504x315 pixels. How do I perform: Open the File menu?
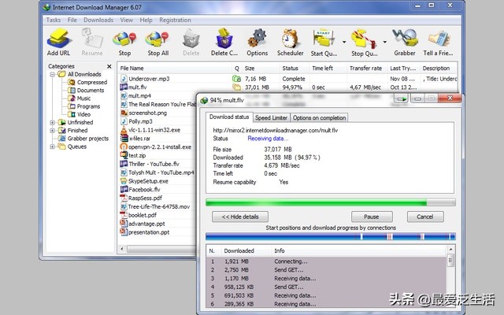coord(72,20)
